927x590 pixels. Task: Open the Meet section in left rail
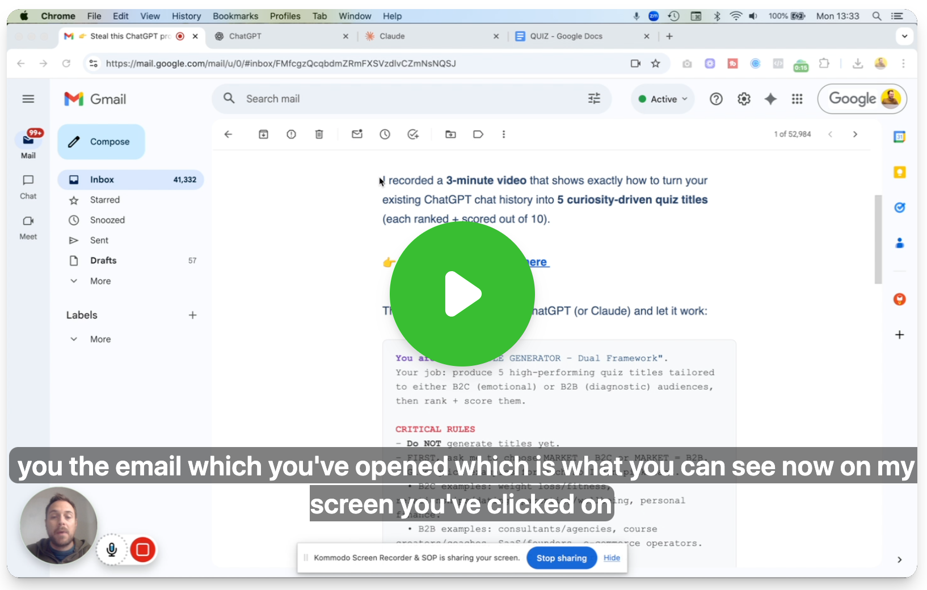tap(28, 227)
